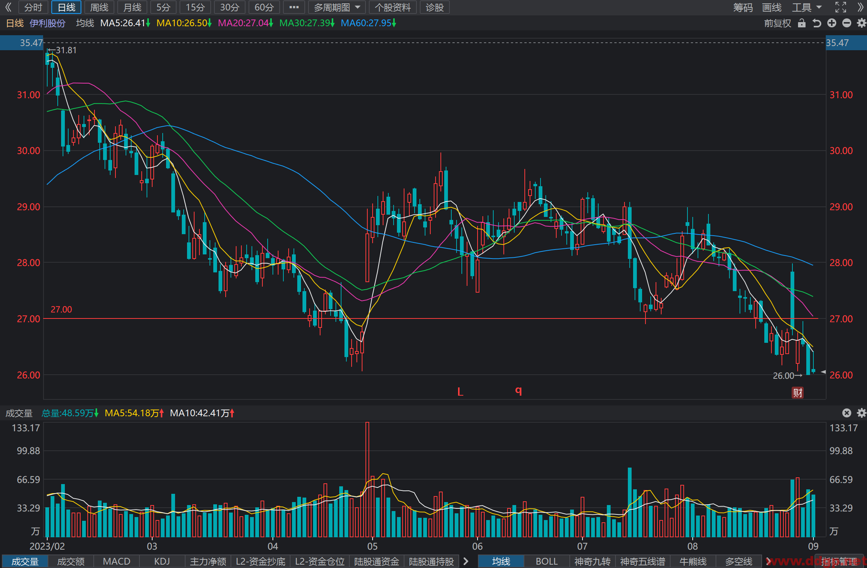Switch to 成交额 turnover indicator
The image size is (867, 568).
71,561
